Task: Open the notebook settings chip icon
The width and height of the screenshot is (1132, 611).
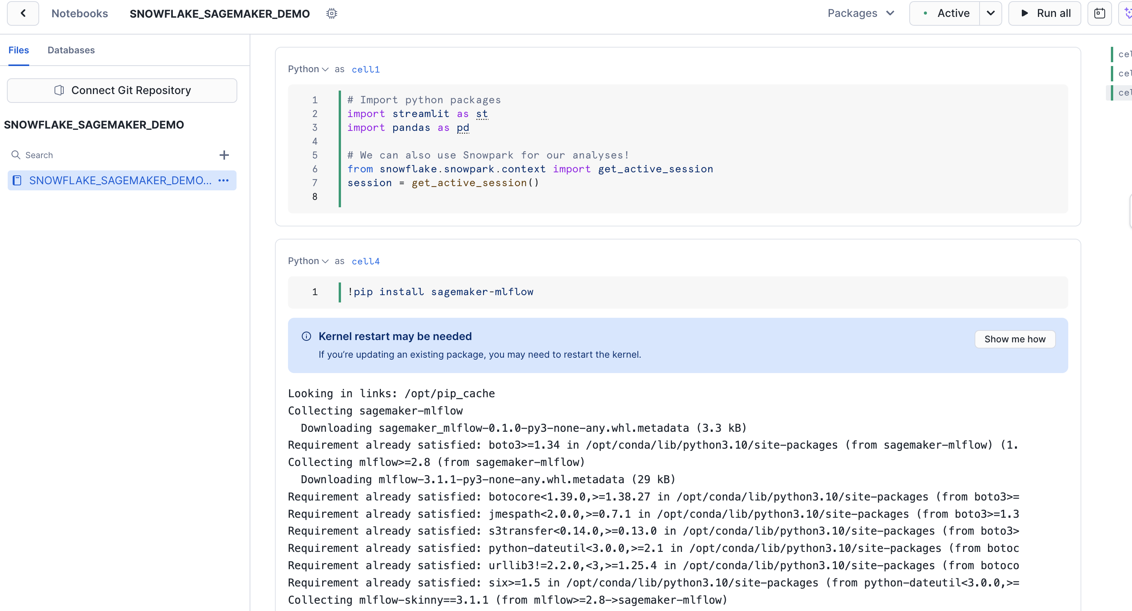Action: [332, 13]
